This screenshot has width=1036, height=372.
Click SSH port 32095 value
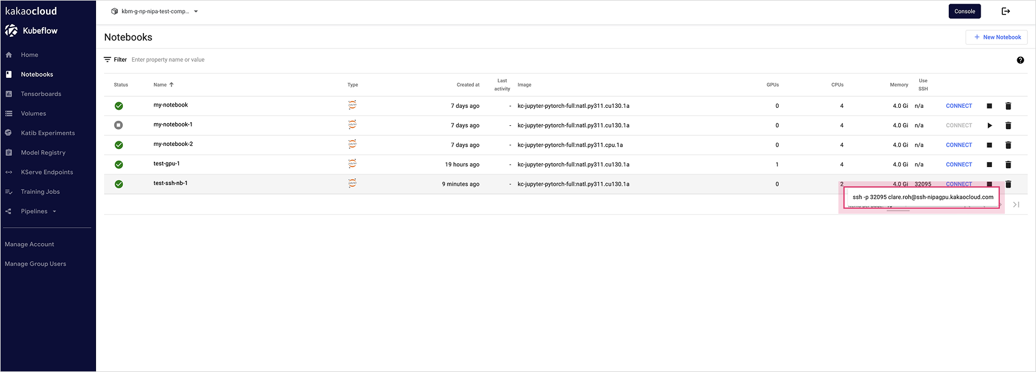click(923, 184)
